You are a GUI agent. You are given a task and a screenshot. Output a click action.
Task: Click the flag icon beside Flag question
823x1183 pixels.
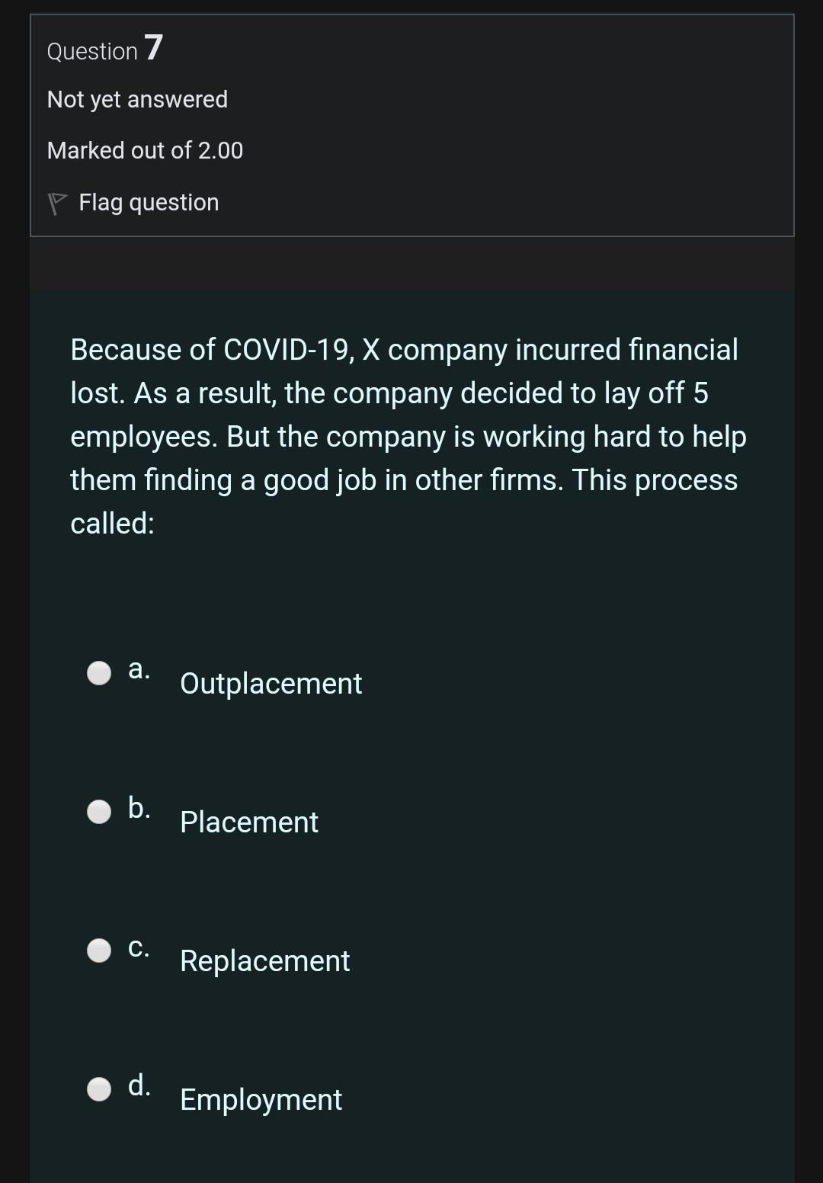coord(56,202)
